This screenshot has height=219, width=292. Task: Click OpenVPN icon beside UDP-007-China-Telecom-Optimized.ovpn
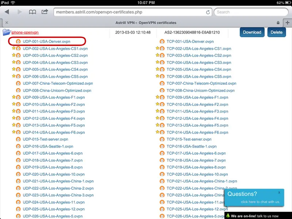(18, 84)
